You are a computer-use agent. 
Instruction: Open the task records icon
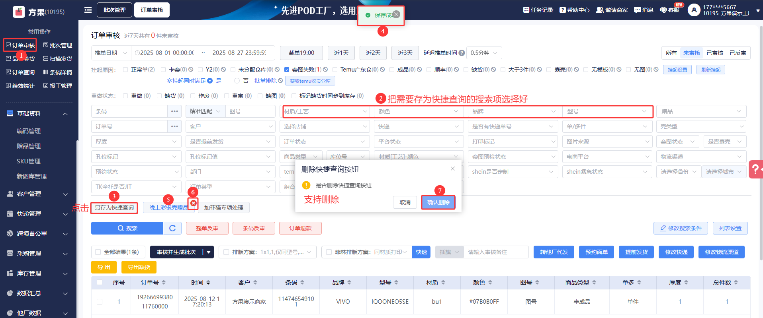click(526, 10)
